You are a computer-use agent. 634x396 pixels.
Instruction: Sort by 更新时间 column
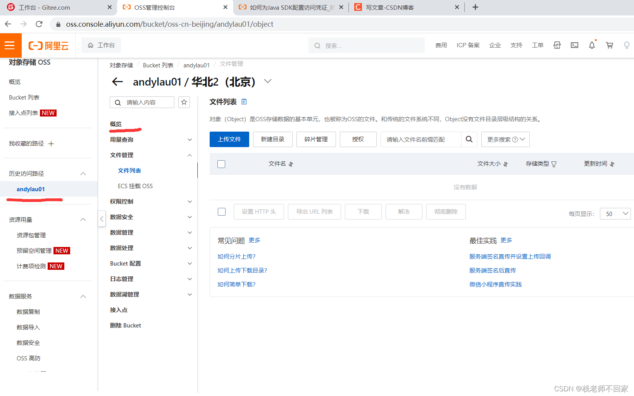point(612,164)
